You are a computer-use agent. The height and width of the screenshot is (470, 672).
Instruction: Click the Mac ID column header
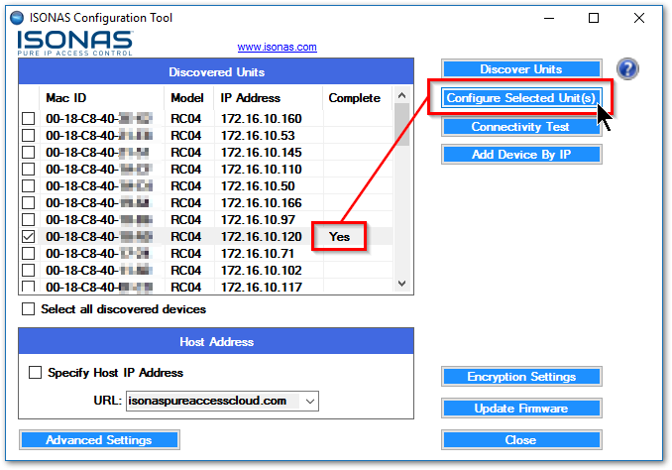[x=101, y=98]
